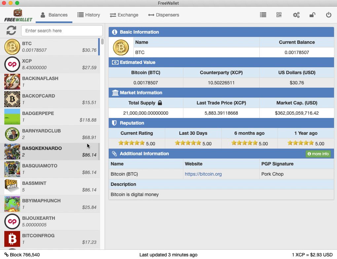Click the 5,883.39118668 last trade price

(221, 113)
